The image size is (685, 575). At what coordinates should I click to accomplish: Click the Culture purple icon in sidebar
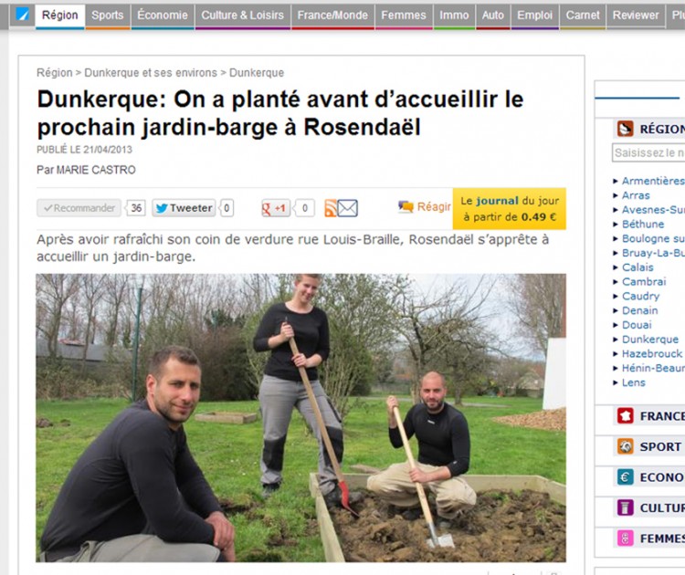(x=625, y=507)
